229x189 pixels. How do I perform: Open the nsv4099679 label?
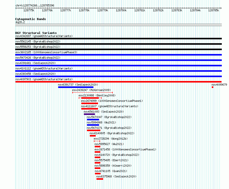pyautogui.click(x=219, y=85)
